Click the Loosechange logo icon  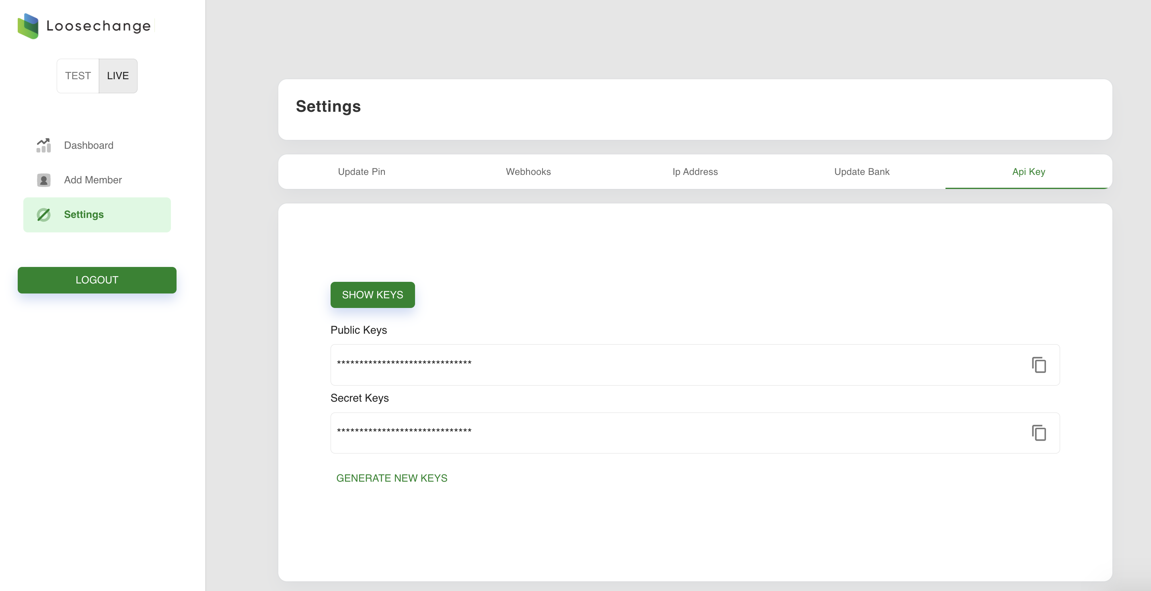pos(28,26)
